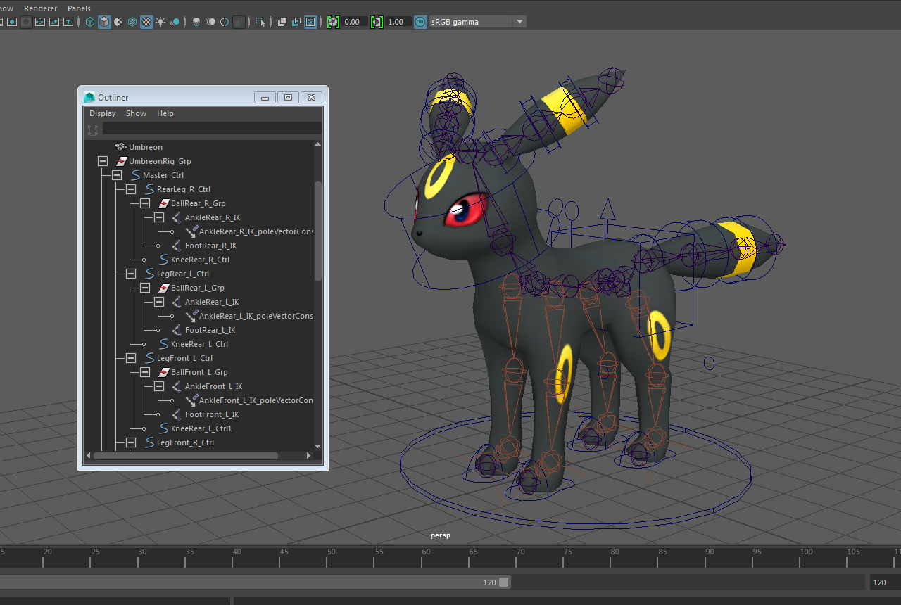Image resolution: width=901 pixels, height=605 pixels.
Task: Click the exposure icon beside 0.00
Action: pyautogui.click(x=333, y=22)
